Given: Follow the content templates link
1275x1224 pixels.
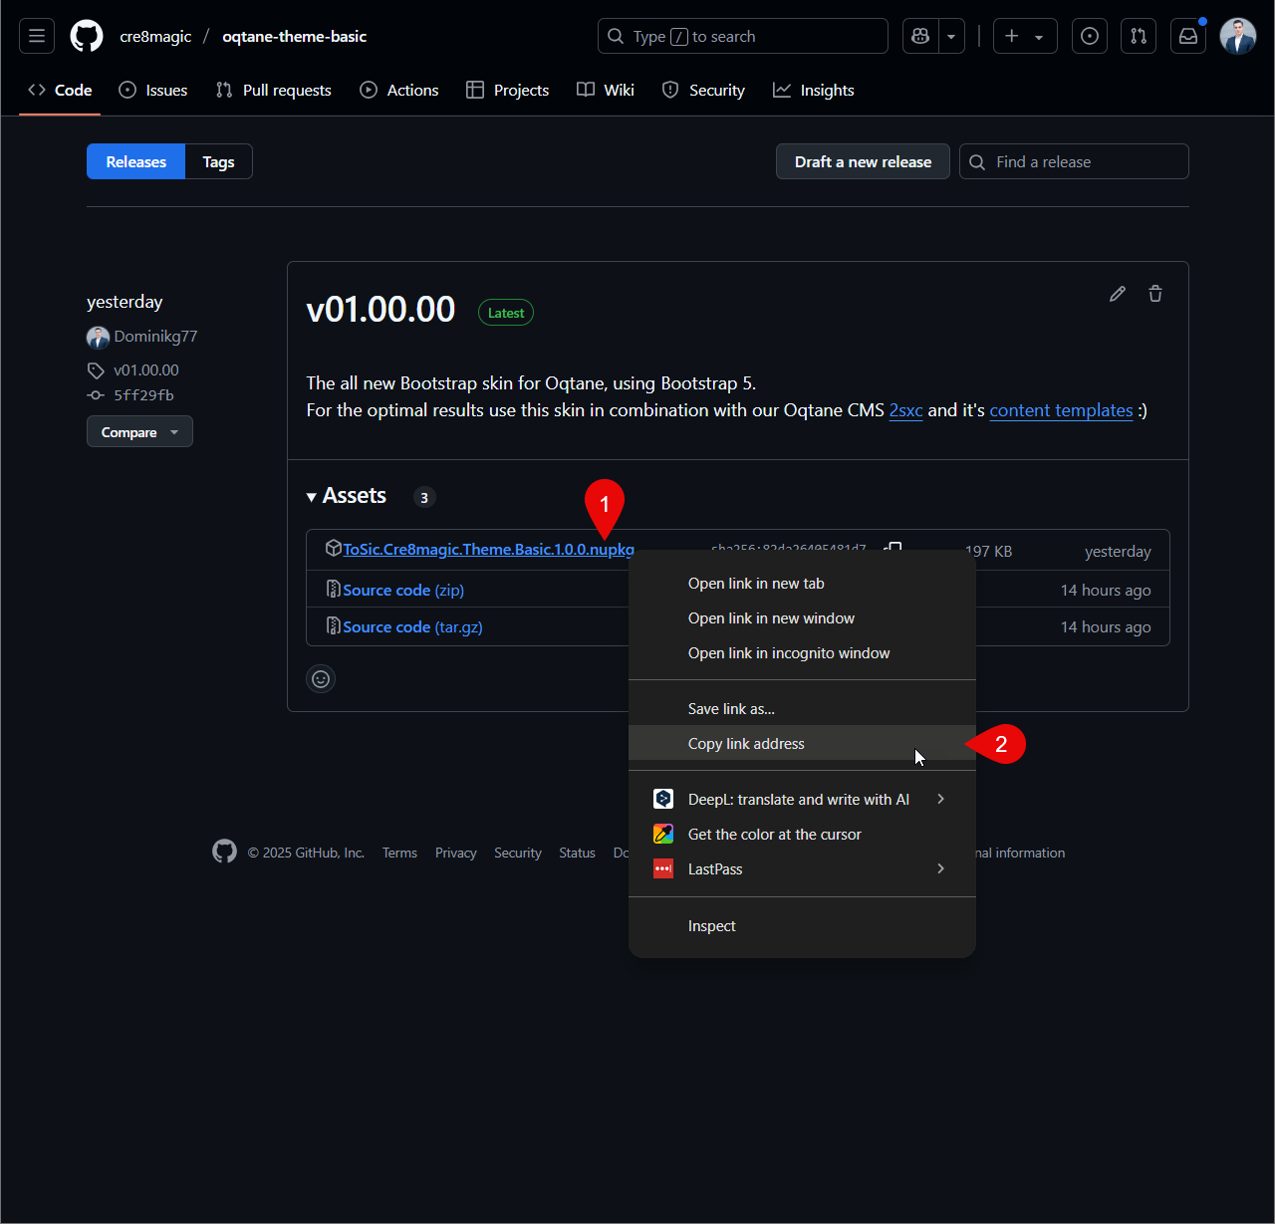Looking at the screenshot, I should [x=1061, y=410].
